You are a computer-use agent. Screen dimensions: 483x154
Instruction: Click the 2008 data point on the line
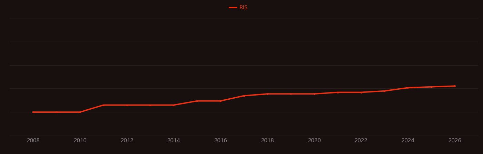33,112
